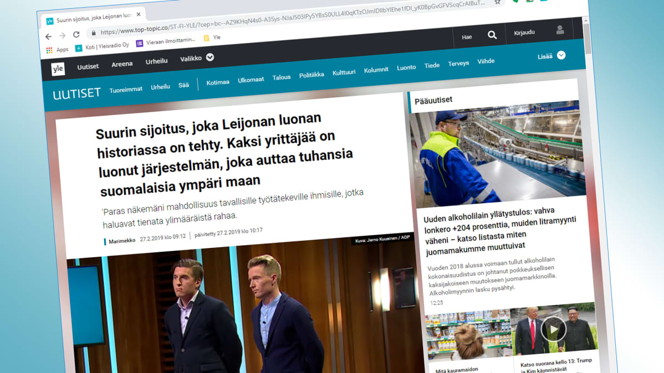The width and height of the screenshot is (664, 373).
Task: Click the päivitetty 27.2.2019 timestamp
Action: pyautogui.click(x=228, y=232)
